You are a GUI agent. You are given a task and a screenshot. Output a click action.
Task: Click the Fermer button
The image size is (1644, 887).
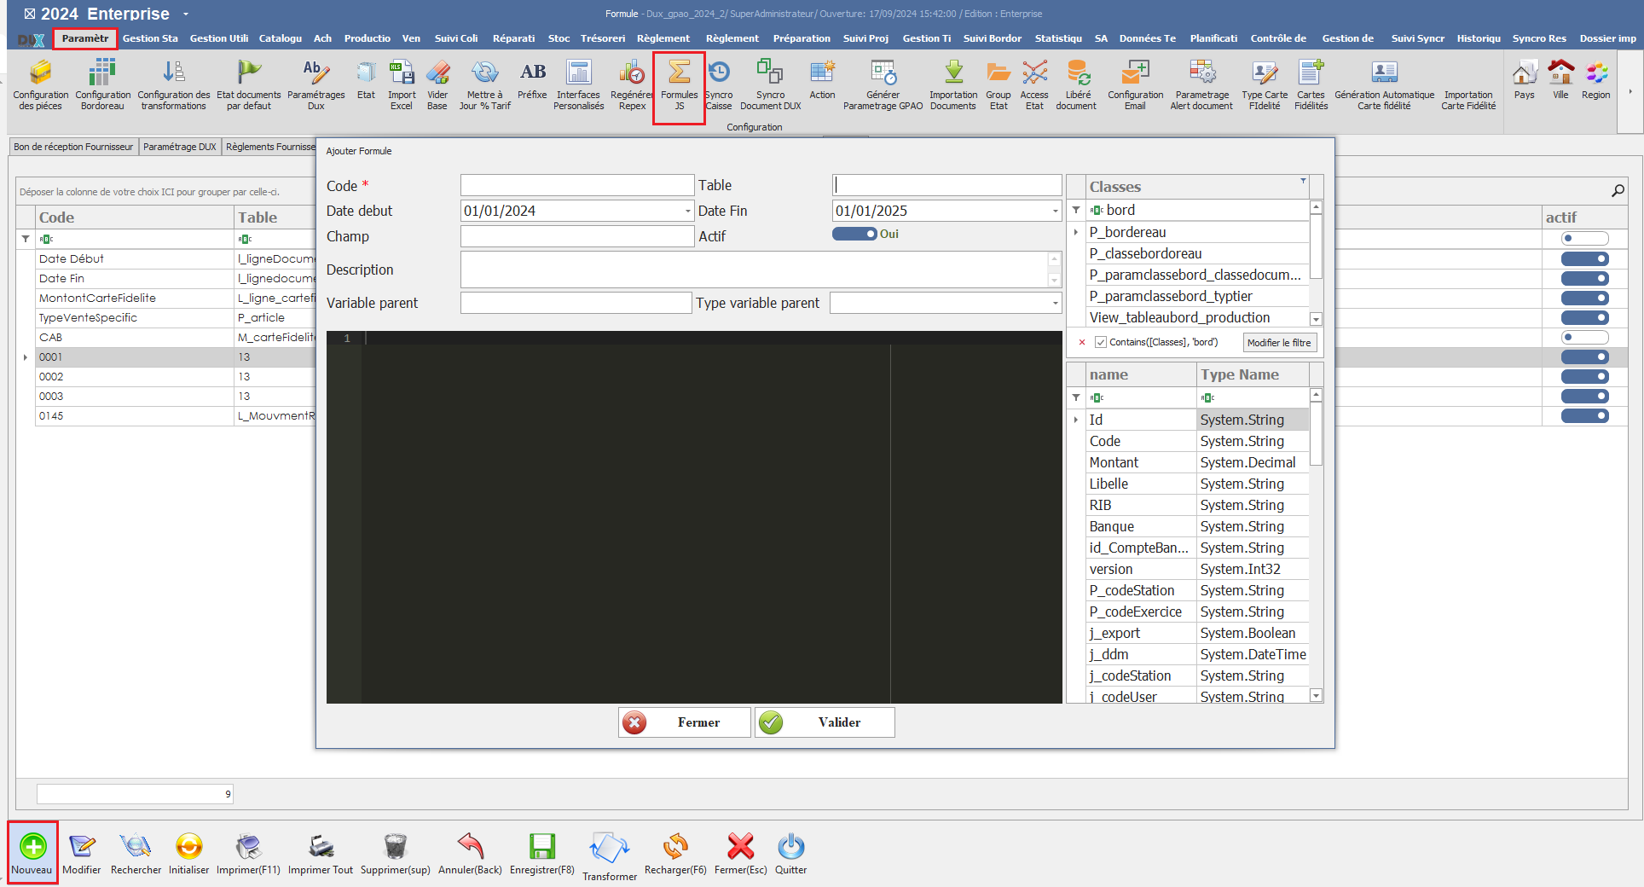coord(684,722)
